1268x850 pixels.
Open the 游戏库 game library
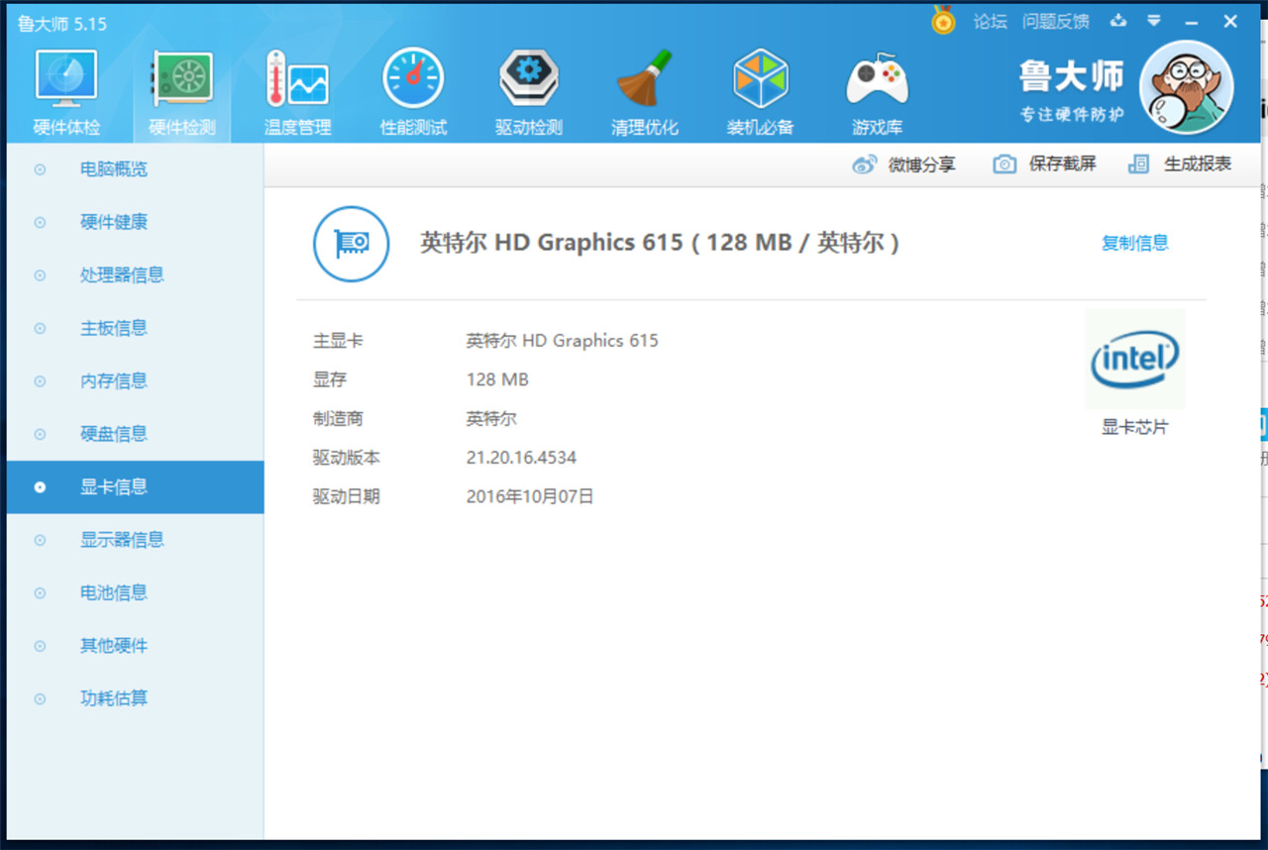click(877, 94)
